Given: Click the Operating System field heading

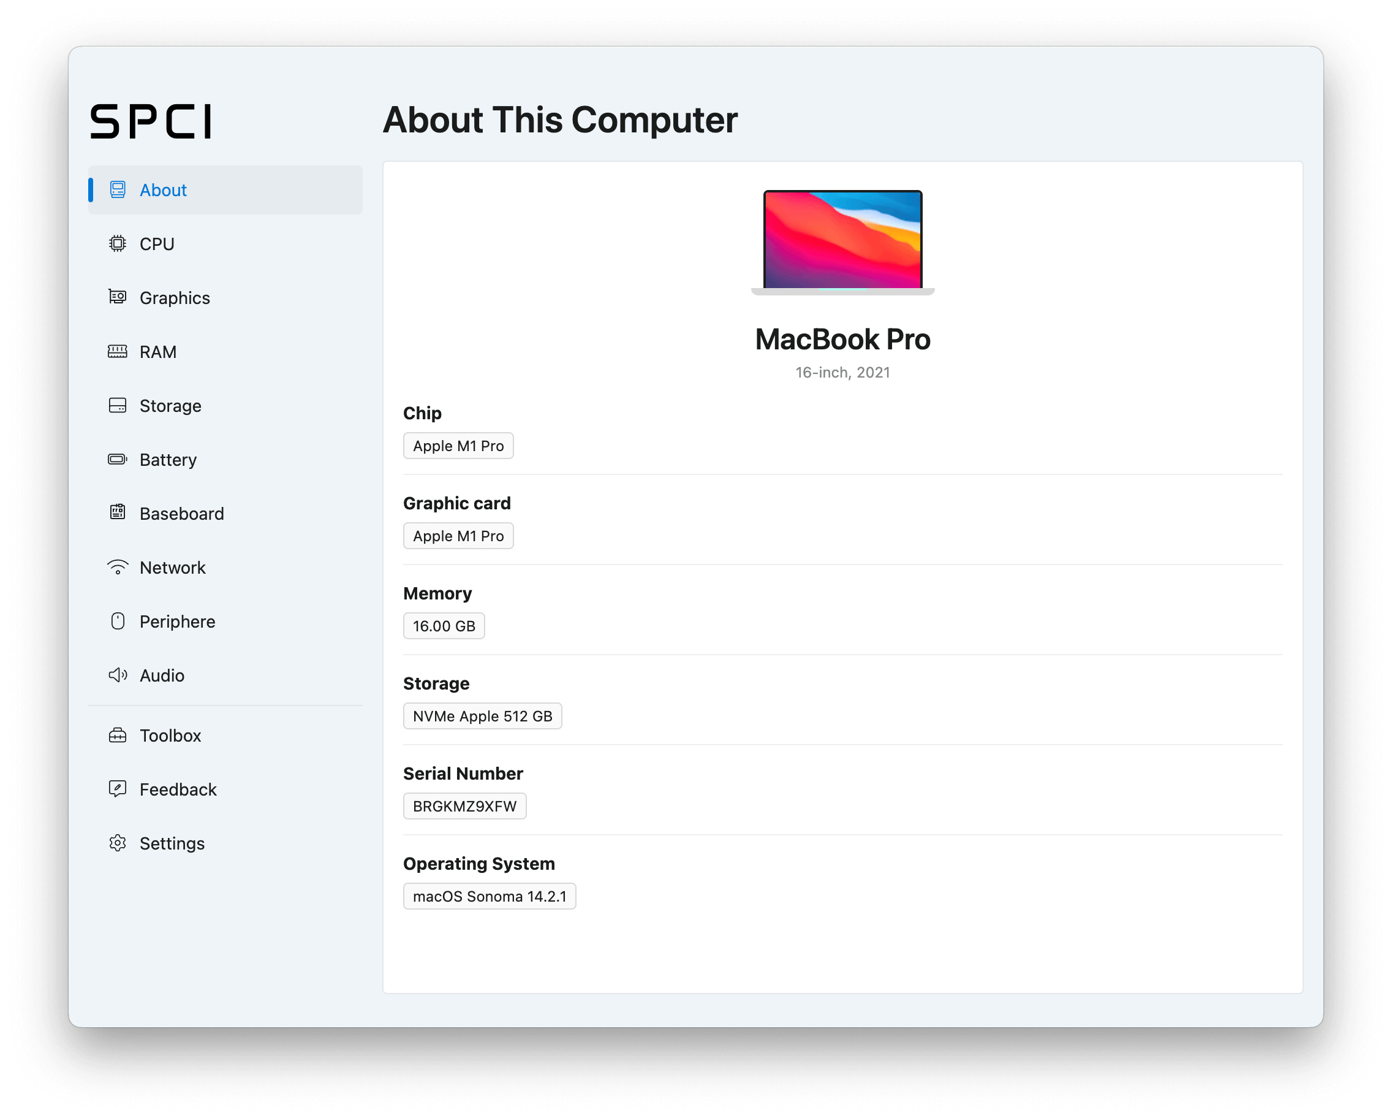Looking at the screenshot, I should [479, 864].
